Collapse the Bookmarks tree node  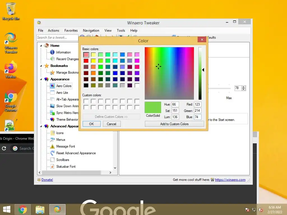[x=41, y=66]
